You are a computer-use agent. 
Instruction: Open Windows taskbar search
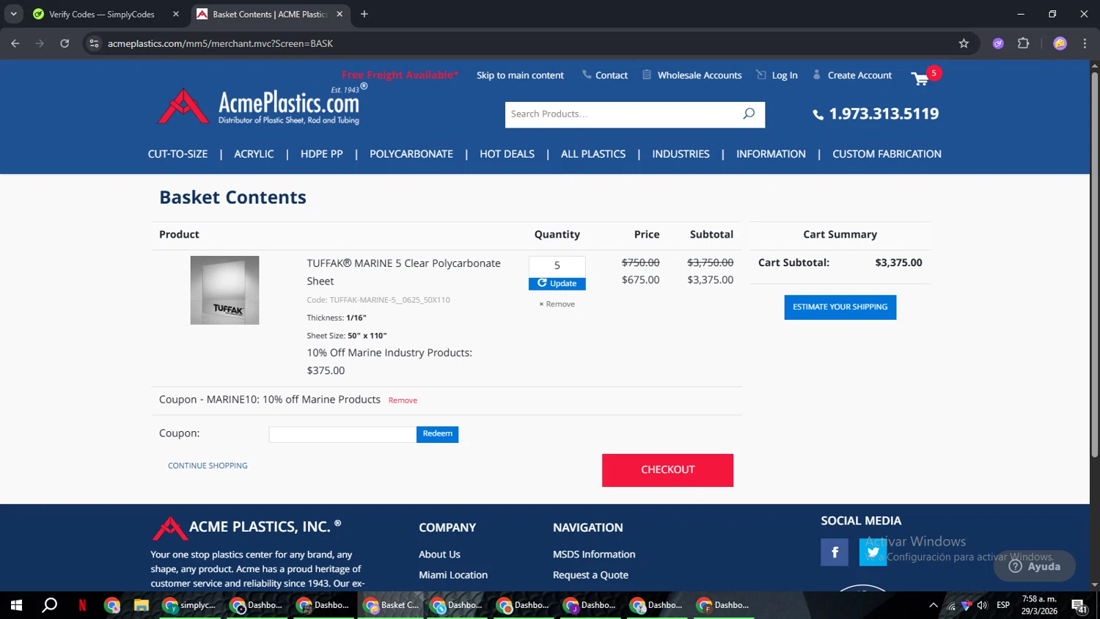coord(49,605)
